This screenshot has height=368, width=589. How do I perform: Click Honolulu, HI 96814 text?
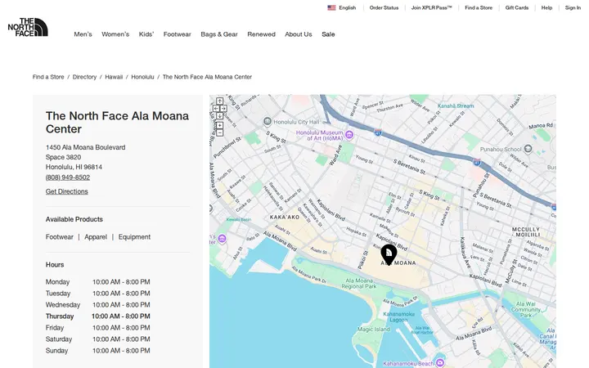(x=74, y=167)
